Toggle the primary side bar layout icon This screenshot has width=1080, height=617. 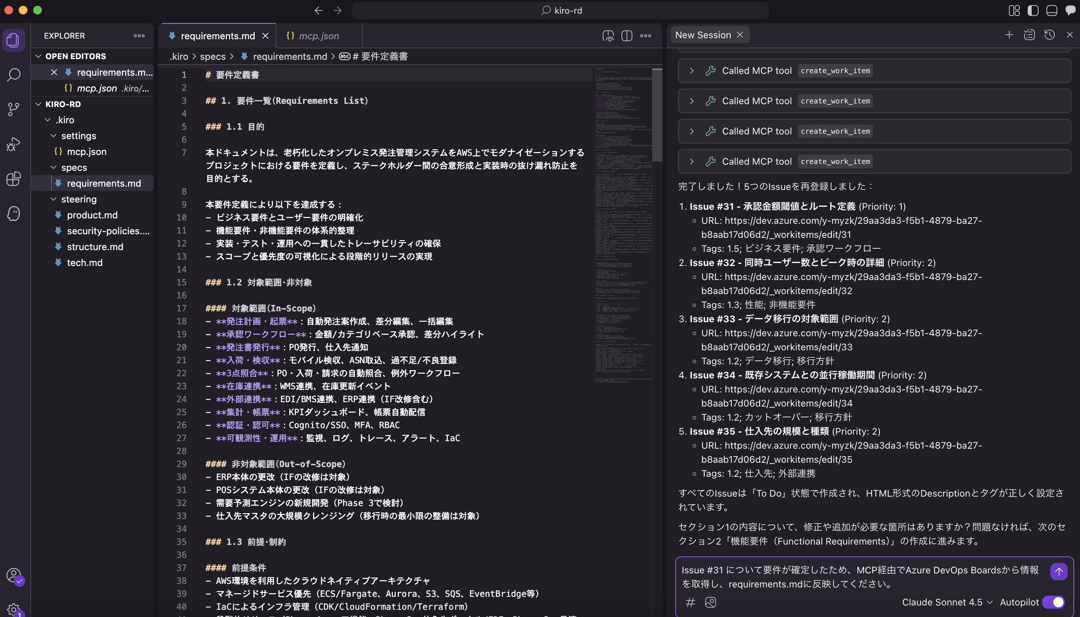(1033, 10)
